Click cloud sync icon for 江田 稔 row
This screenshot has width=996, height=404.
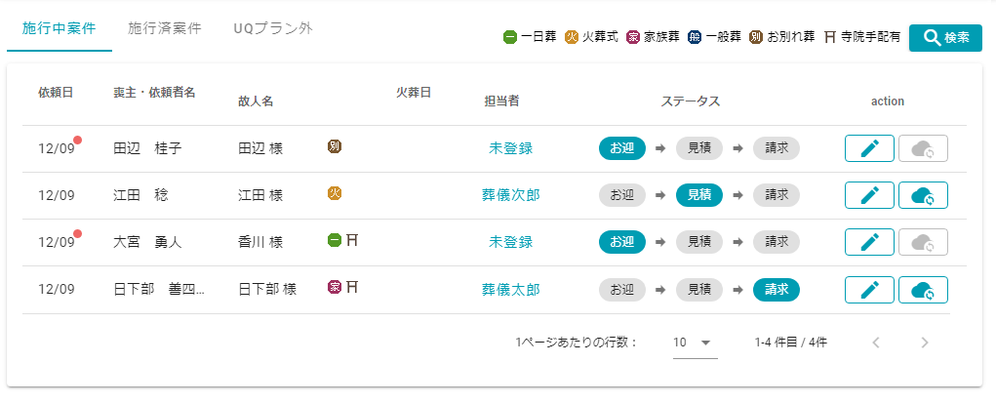tap(923, 195)
